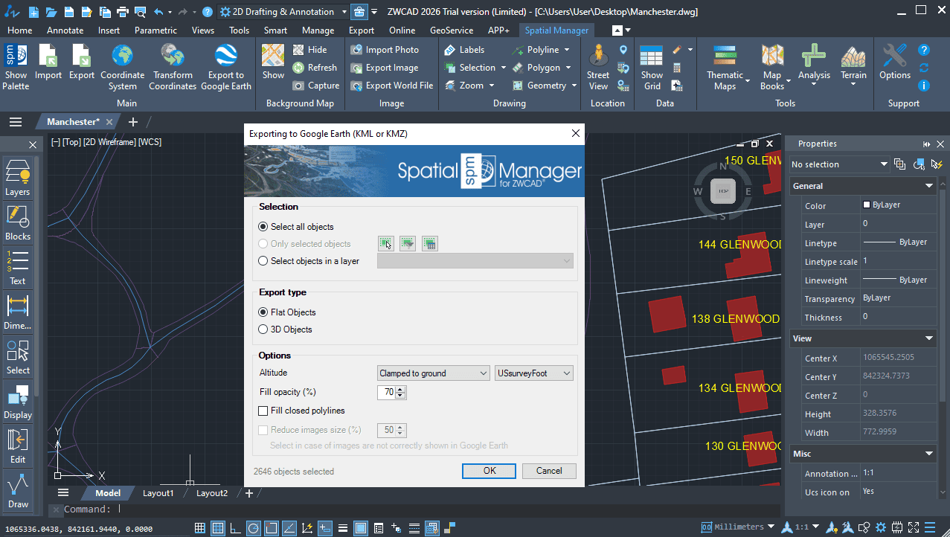Open the Layers palette in left sidebar
The image size is (950, 537).
[18, 179]
